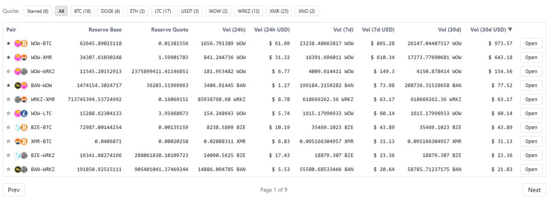Image resolution: width=549 pixels, height=199 pixels.
Task: Open the BAN-WRKZ pair
Action: click(x=531, y=169)
